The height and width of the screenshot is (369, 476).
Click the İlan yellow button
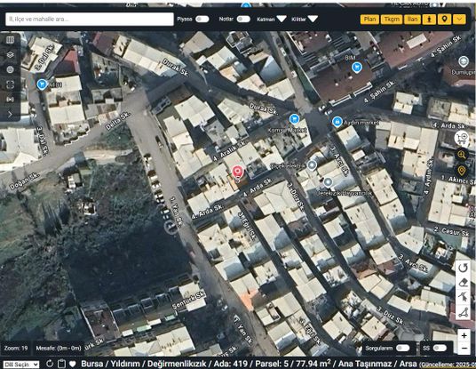coord(412,20)
